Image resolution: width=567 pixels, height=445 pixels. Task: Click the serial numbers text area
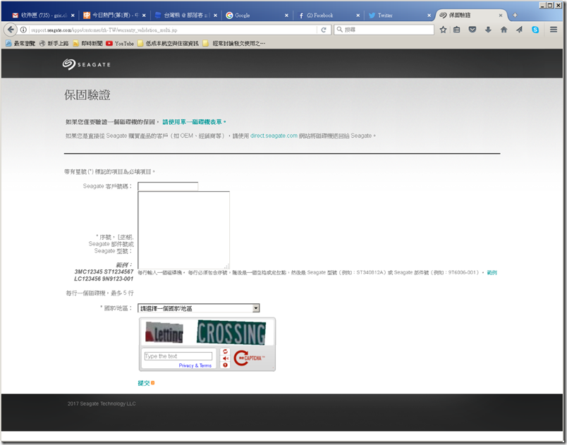(183, 231)
